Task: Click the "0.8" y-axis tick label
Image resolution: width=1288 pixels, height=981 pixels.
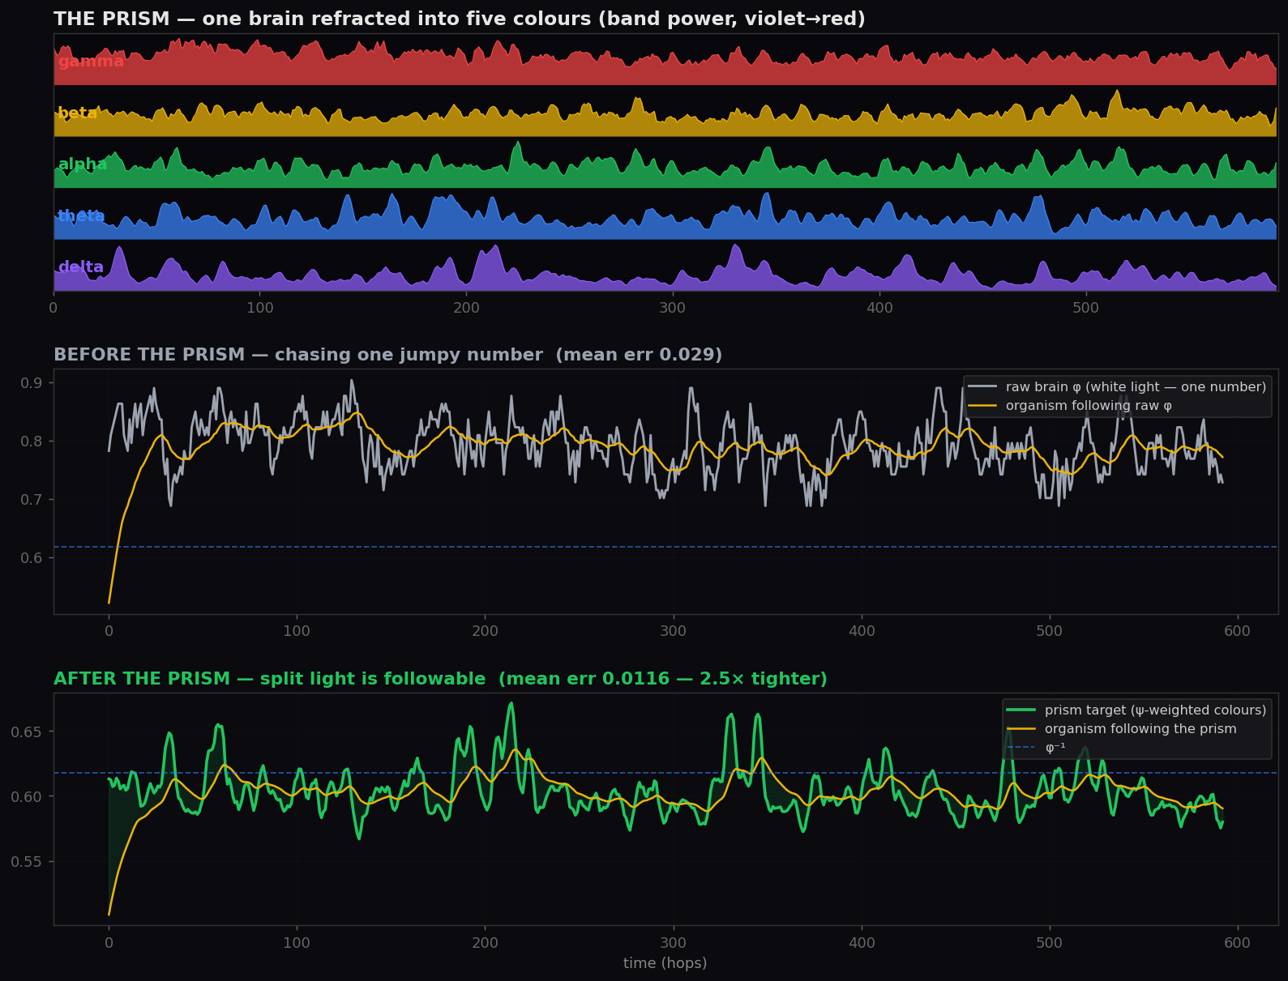Action: [x=32, y=441]
